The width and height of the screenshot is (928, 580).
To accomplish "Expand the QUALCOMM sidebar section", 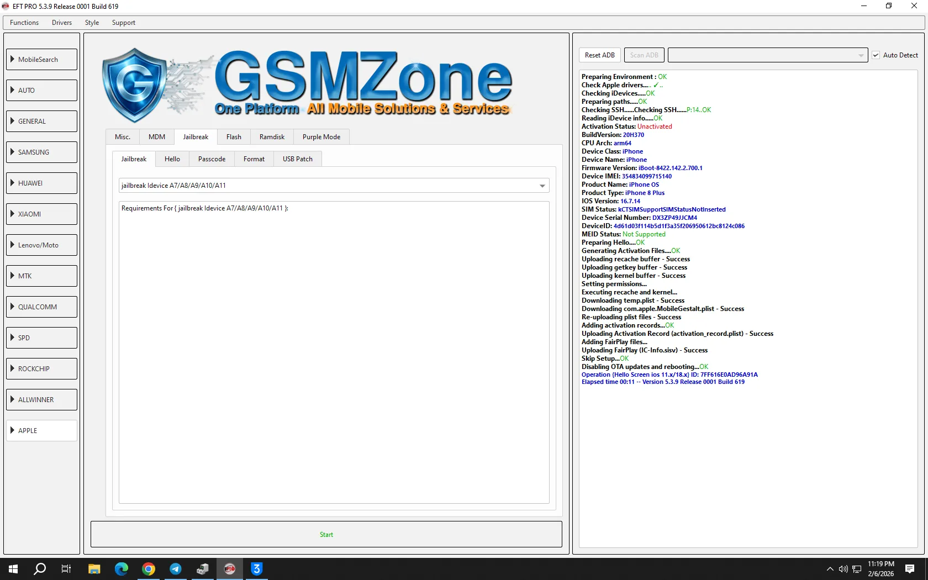I will point(42,307).
